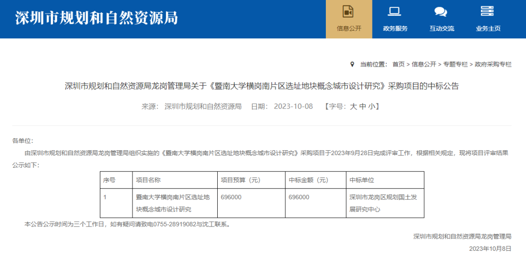526x263 pixels.
Task: Open 信息公开 in the breadcrumb trail
Action: point(424,64)
